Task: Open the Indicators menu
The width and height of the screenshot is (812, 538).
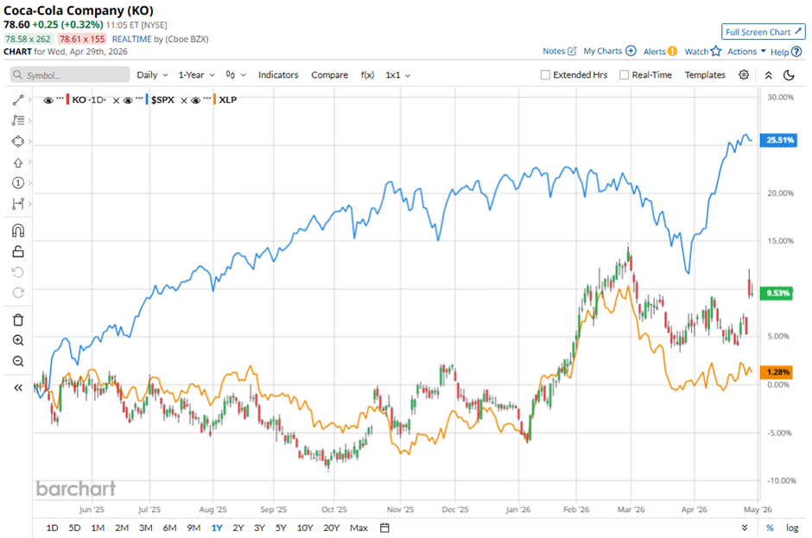Action: (278, 75)
